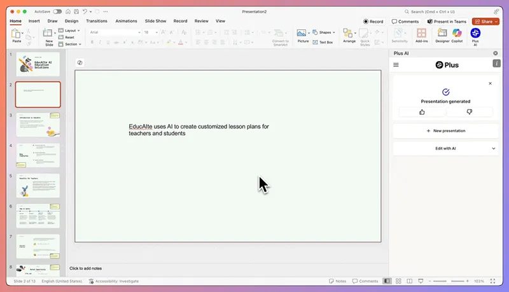Viewport: 509px width, 292px height.
Task: Click the thumbs up feedback button
Action: (x=422, y=112)
